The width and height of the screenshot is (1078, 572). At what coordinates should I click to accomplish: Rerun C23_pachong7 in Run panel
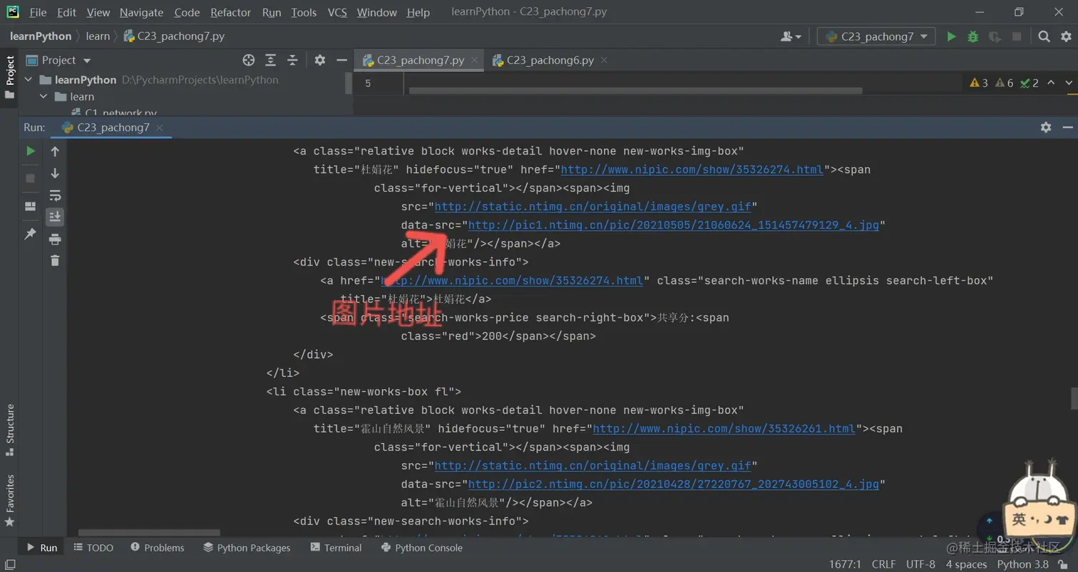click(x=31, y=151)
